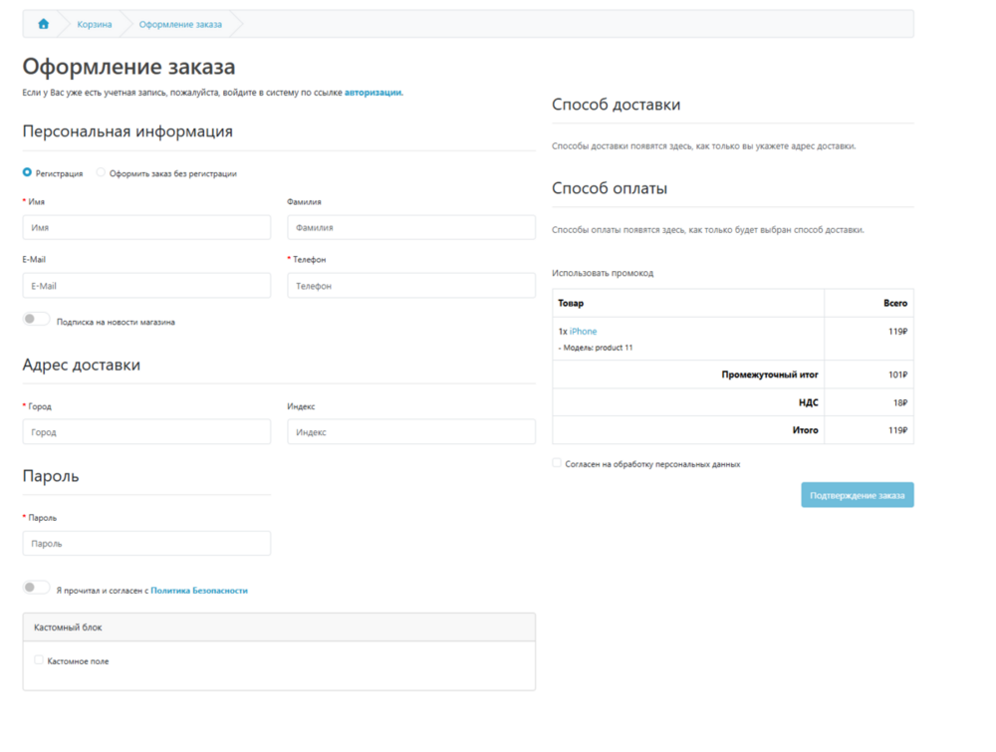Go to the home page via house icon
The height and width of the screenshot is (752, 996).
43,24
